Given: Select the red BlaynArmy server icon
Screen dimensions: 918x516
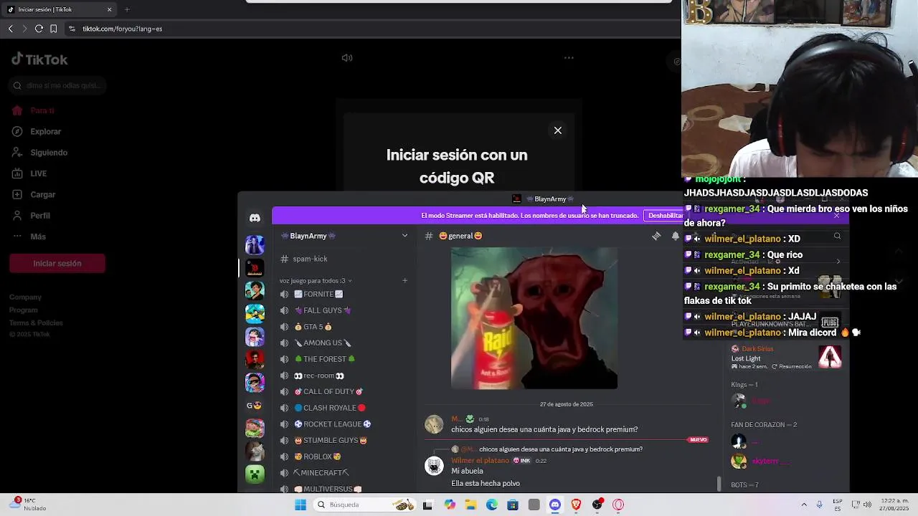Looking at the screenshot, I should click(255, 268).
